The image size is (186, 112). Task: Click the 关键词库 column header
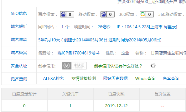70,94
